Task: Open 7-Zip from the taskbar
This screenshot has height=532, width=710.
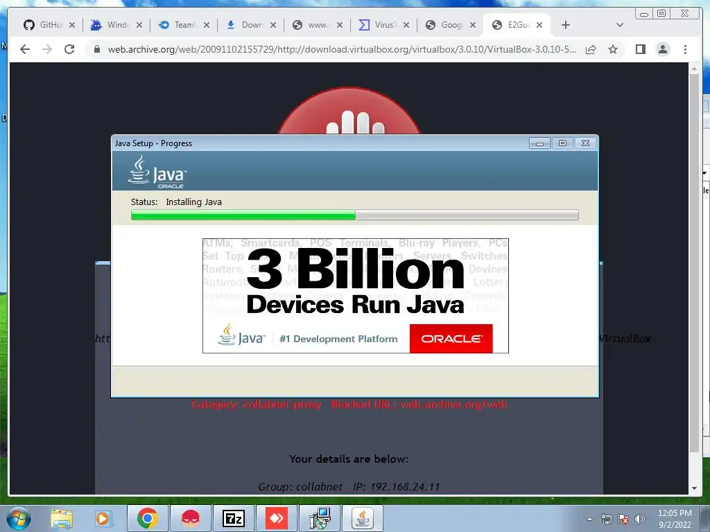Action: [234, 518]
